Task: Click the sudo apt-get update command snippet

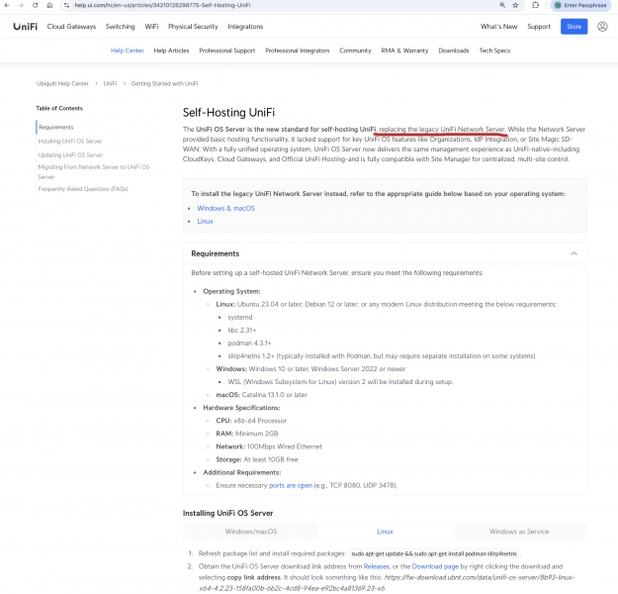Action: [x=434, y=553]
